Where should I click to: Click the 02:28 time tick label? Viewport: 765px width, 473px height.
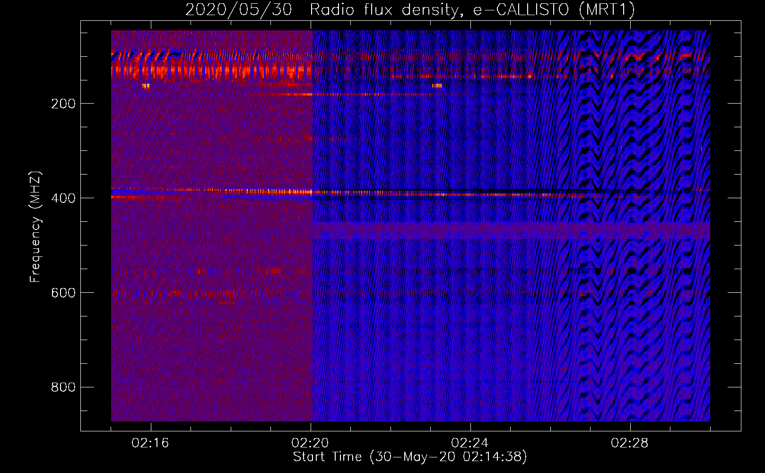pos(630,443)
